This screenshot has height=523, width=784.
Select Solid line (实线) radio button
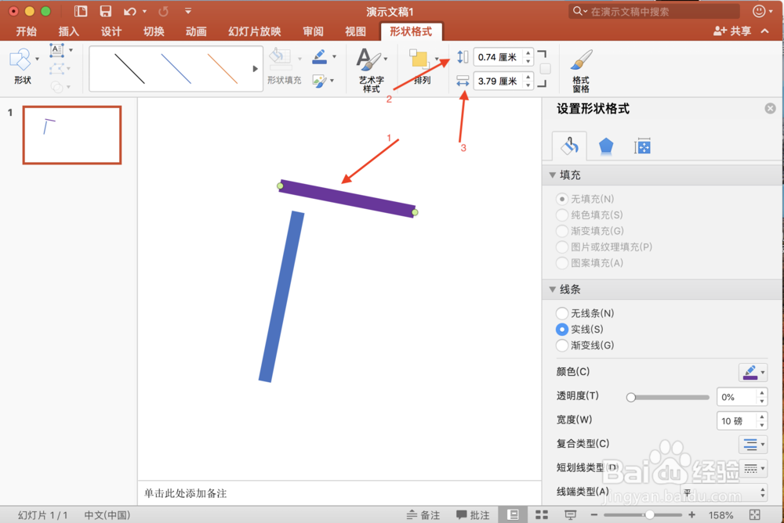coord(562,329)
